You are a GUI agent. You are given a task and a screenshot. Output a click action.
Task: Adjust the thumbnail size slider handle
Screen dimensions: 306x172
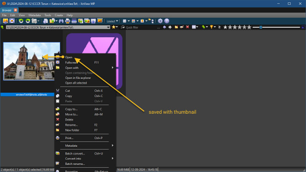click(x=261, y=27)
